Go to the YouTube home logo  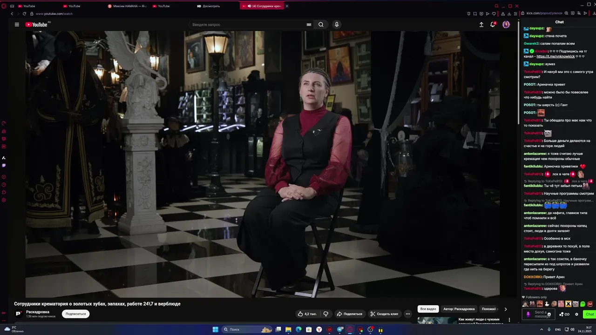pyautogui.click(x=36, y=25)
